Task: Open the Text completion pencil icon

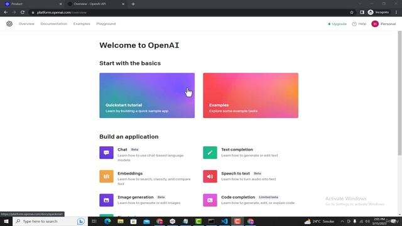Action: pyautogui.click(x=210, y=153)
